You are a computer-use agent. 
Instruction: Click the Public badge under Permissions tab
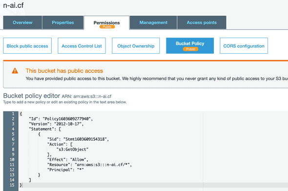point(107,27)
